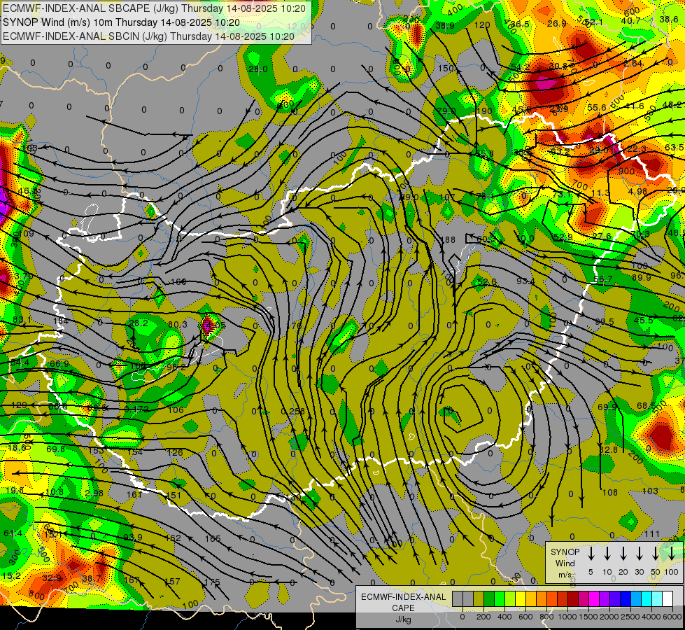685x630 pixels.
Task: Click the 4000 tick label on the CAPE scale
Action: [651, 617]
